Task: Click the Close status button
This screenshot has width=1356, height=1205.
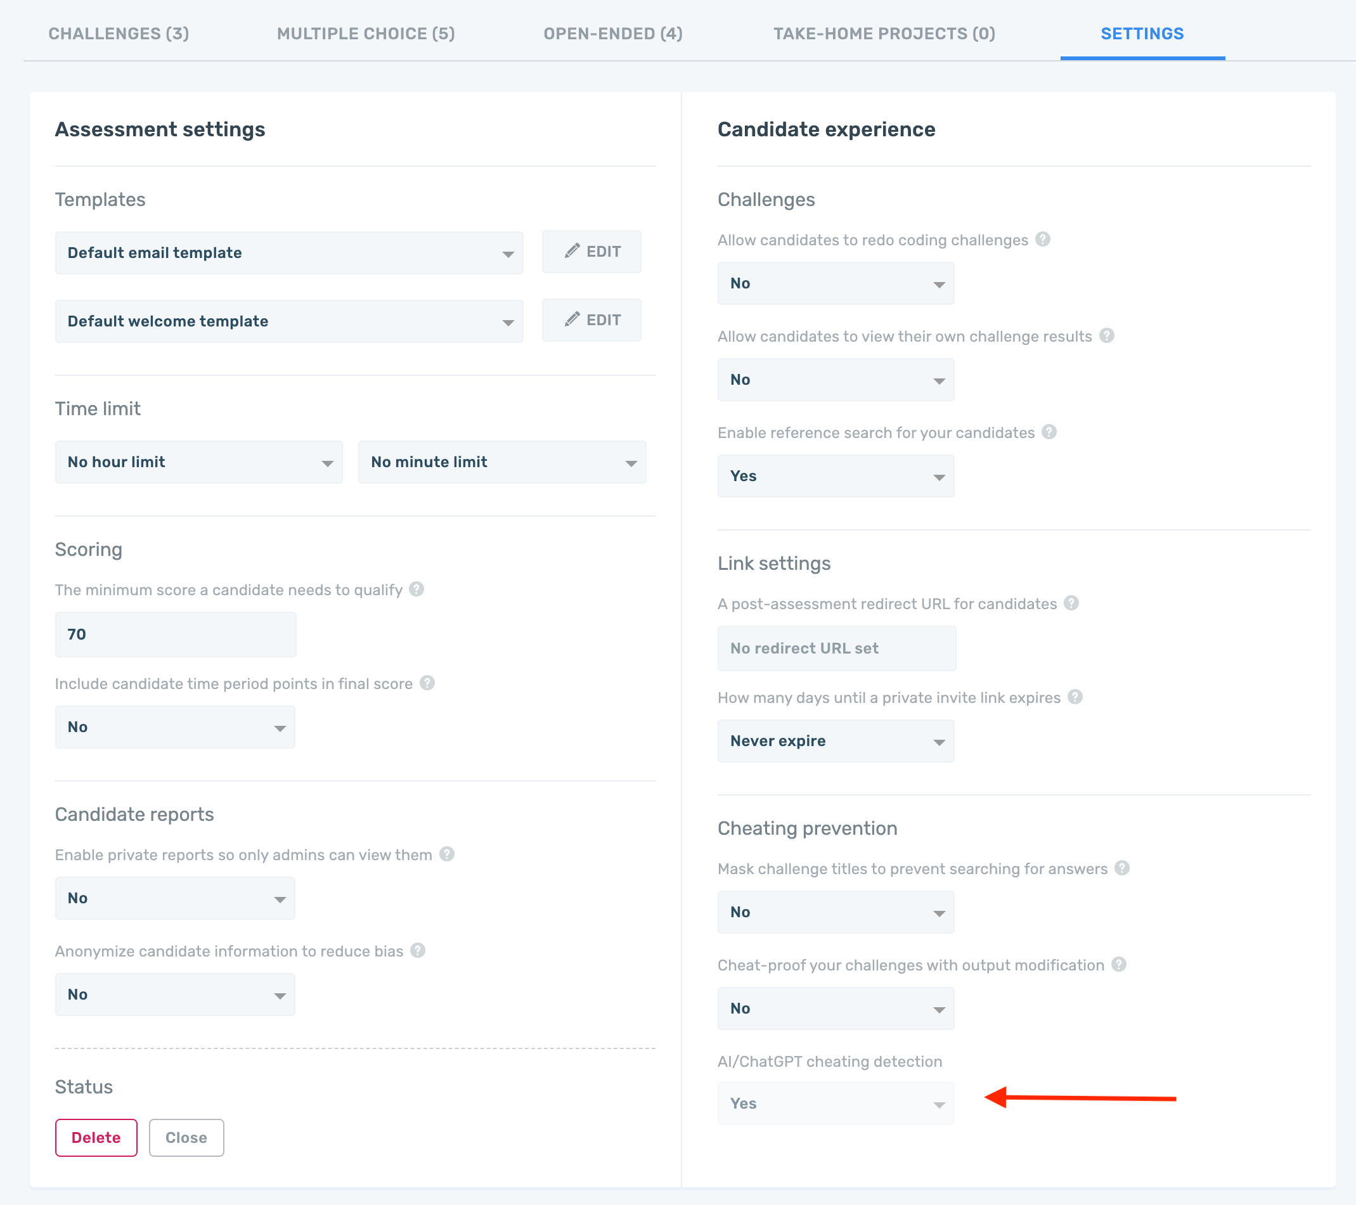Action: tap(186, 1137)
